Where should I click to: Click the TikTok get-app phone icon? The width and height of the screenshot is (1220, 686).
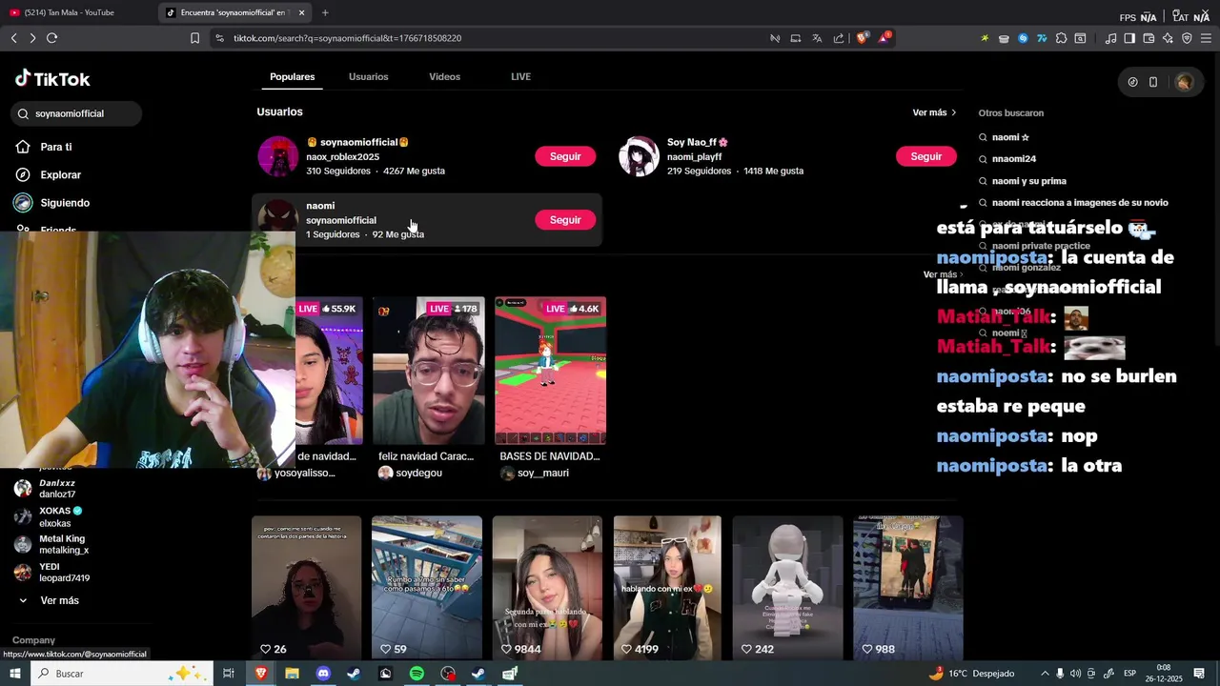click(x=1153, y=82)
